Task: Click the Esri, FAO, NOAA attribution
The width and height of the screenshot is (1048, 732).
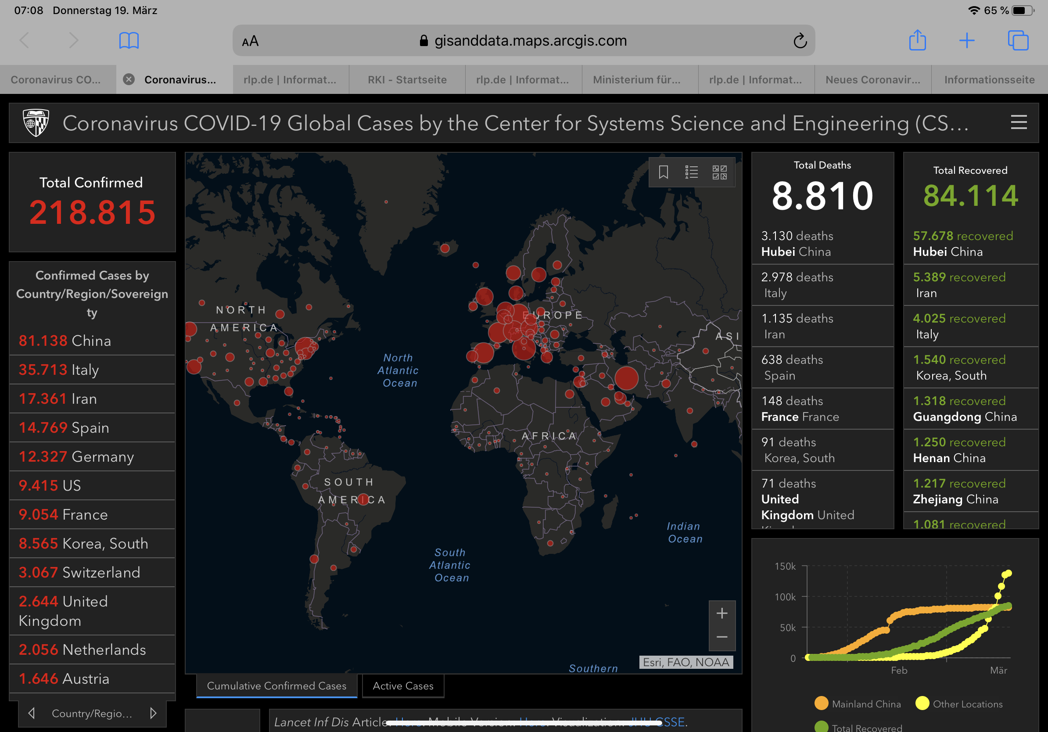Action: (686, 662)
